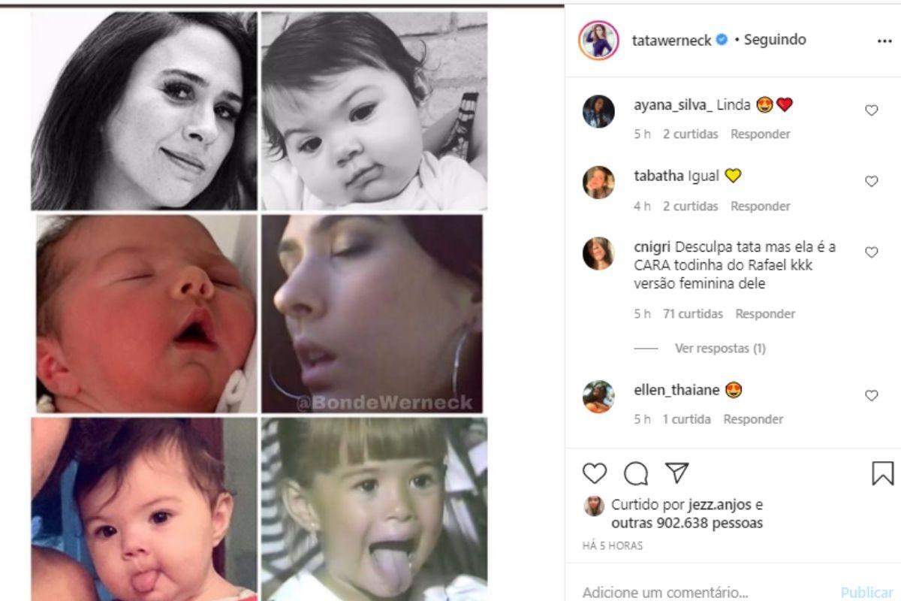901x601 pixels.
Task: Like ellen_thaiane's comment heart
Action: pyautogui.click(x=872, y=395)
